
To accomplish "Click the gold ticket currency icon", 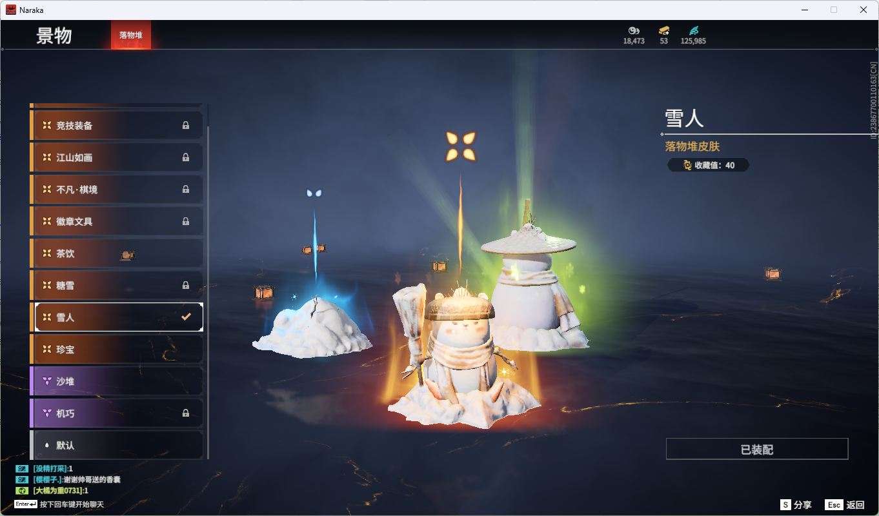I will (x=663, y=30).
